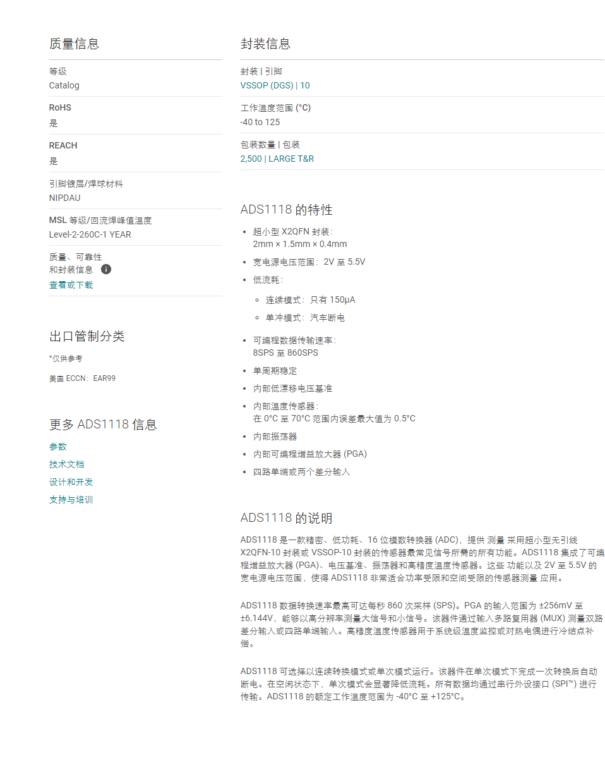This screenshot has width=605, height=760.
Task: Click the Level-2-260C-1 YEAR value
Action: point(90,234)
